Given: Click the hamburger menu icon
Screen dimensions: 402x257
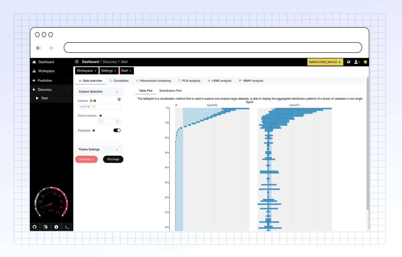Looking at the screenshot, I should pyautogui.click(x=77, y=62).
